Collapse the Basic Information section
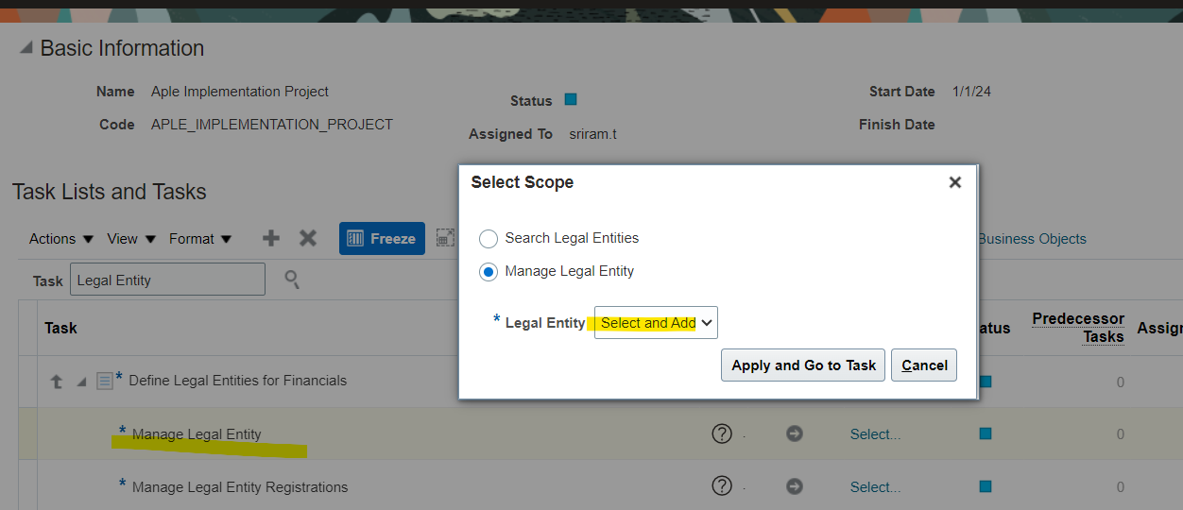This screenshot has width=1183, height=510. pyautogui.click(x=26, y=48)
